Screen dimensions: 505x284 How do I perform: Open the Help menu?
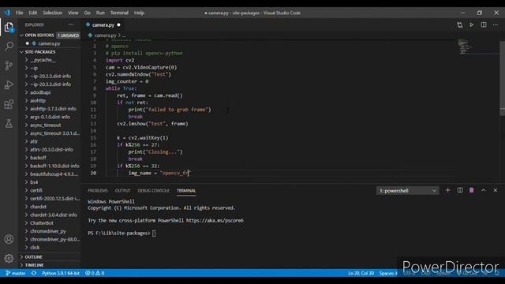(x=139, y=13)
